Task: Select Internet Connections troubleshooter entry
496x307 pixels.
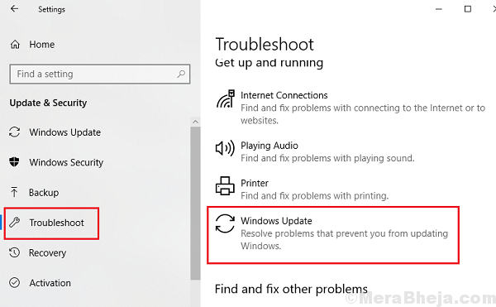Action: pyautogui.click(x=351, y=108)
